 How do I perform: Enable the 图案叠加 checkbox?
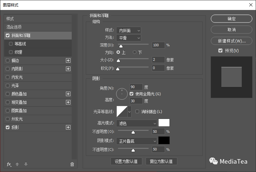(x=8, y=111)
